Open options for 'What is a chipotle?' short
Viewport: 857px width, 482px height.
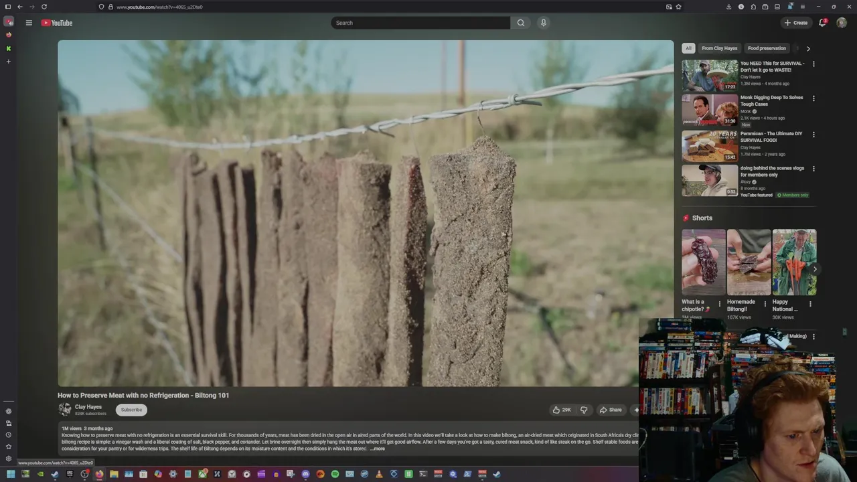(x=720, y=304)
